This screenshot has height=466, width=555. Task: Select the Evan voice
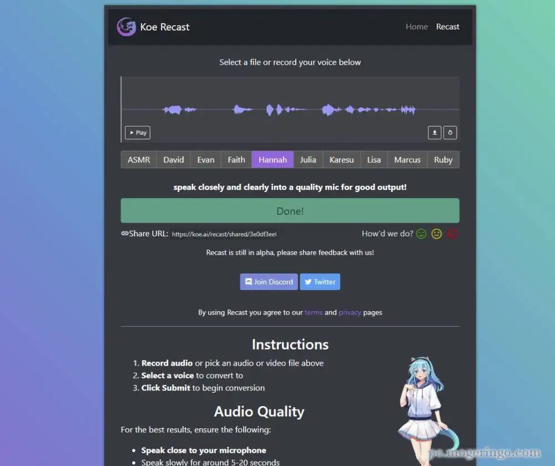pos(206,160)
